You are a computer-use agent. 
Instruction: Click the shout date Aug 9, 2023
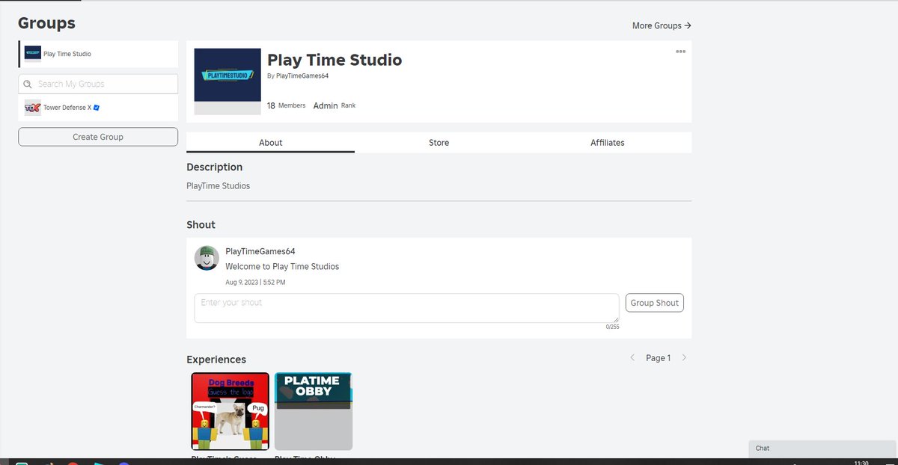[255, 283]
